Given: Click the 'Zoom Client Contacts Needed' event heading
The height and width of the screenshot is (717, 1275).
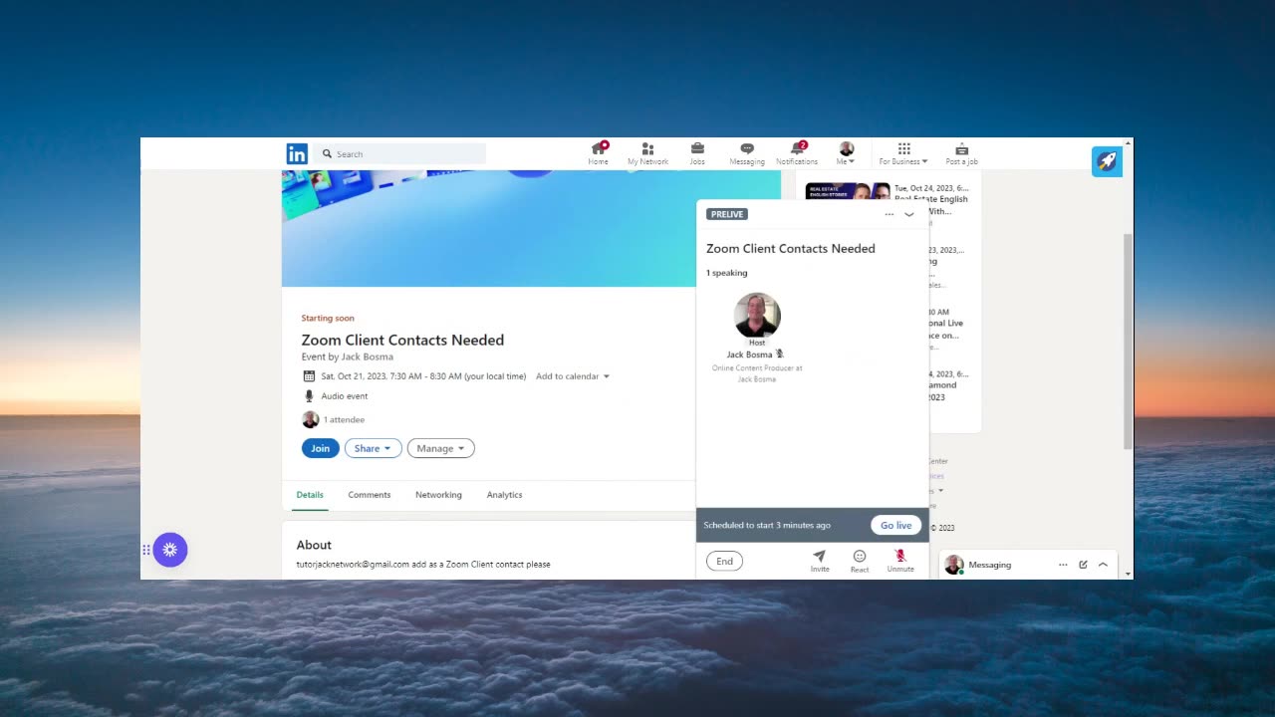Looking at the screenshot, I should (x=402, y=340).
